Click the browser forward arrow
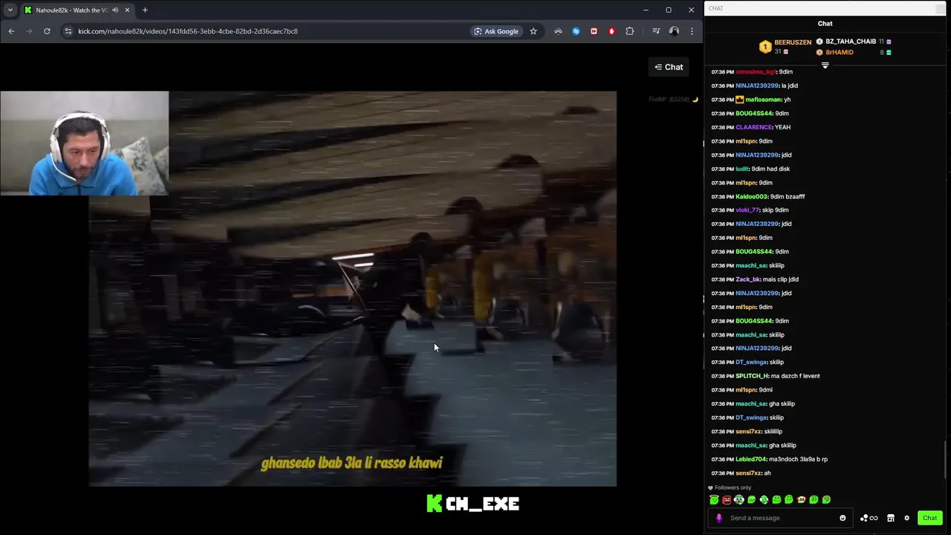951x535 pixels. click(x=29, y=31)
